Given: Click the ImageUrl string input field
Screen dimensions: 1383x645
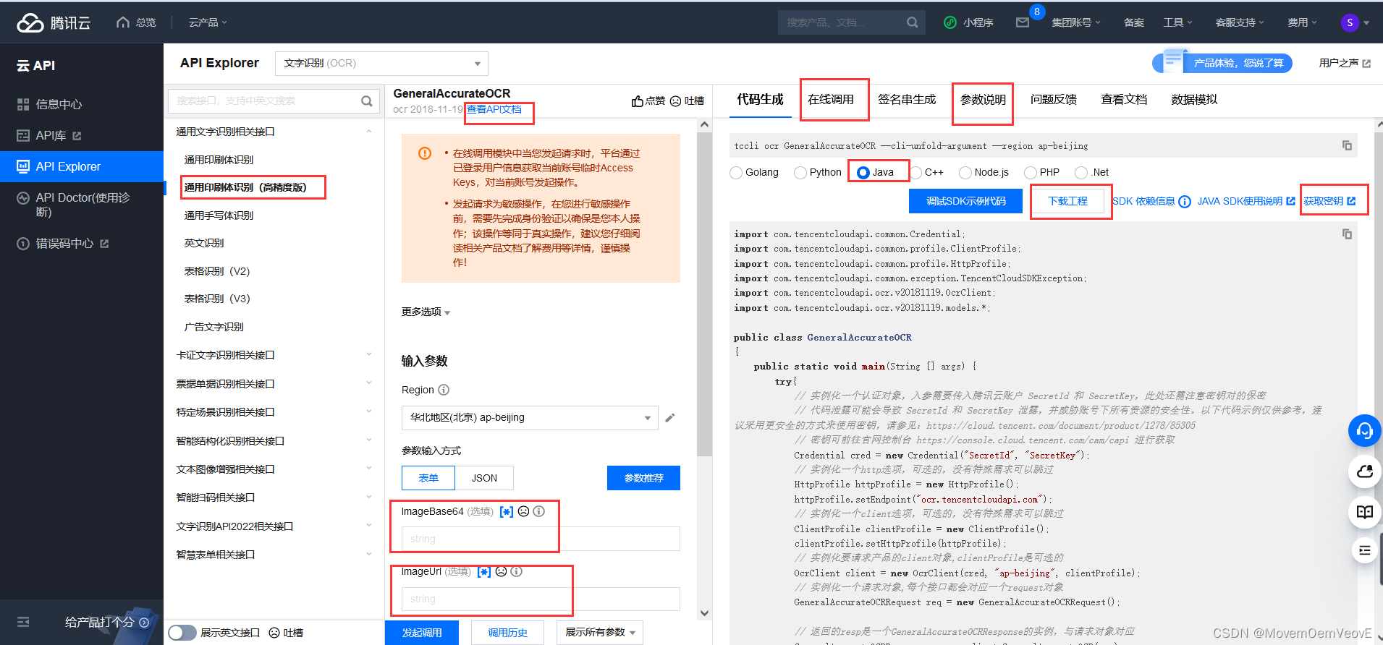Looking at the screenshot, I should point(541,599).
